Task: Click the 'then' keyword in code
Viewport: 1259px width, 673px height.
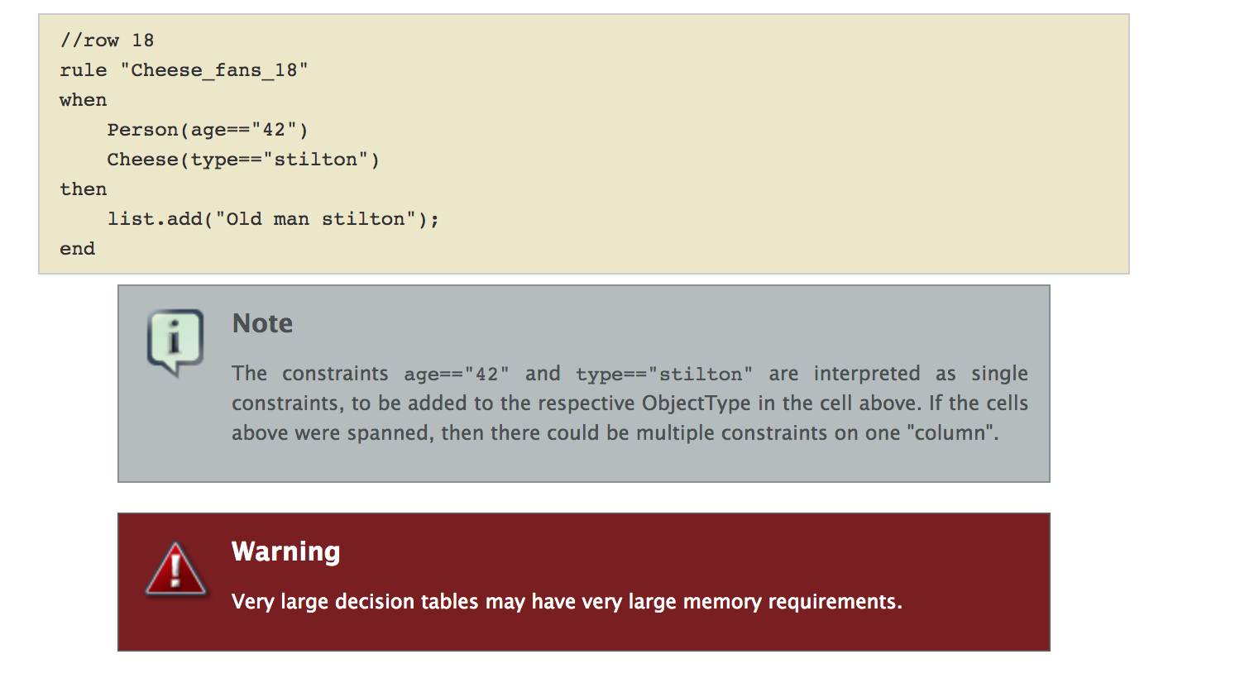Action: (x=83, y=189)
